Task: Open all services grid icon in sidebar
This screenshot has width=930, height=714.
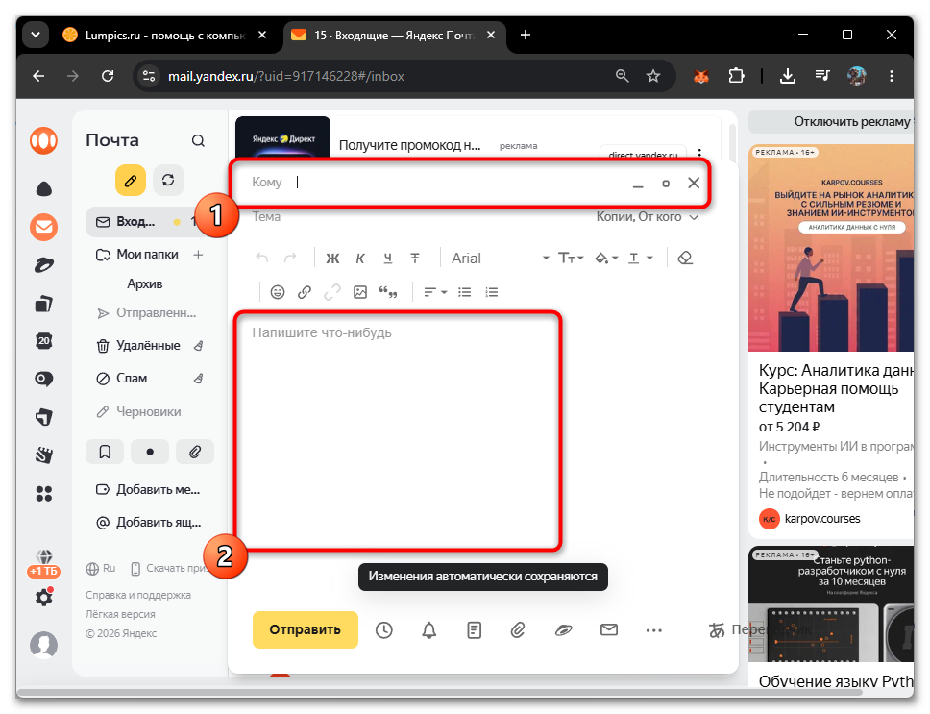Action: coord(44,494)
